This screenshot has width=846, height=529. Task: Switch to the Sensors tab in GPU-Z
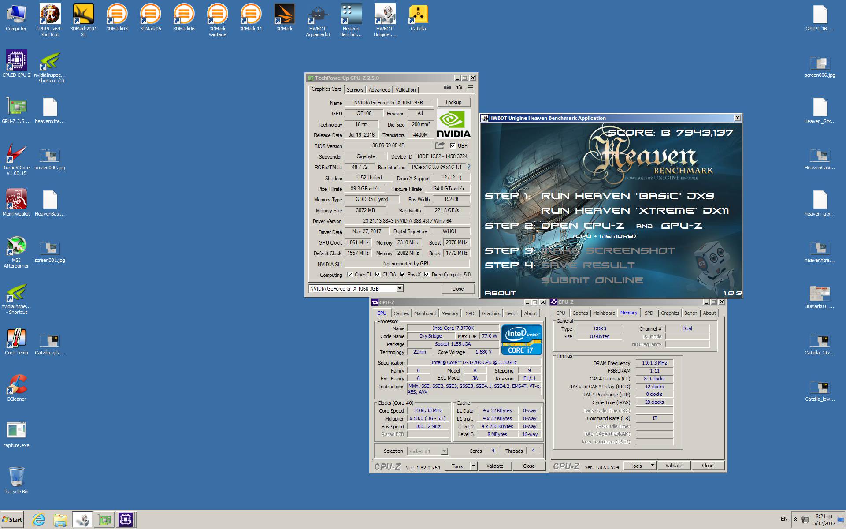point(355,89)
